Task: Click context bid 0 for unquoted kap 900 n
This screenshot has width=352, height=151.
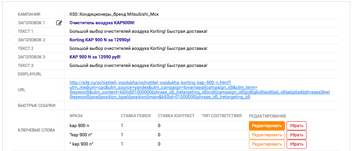Action: pyautogui.click(x=159, y=126)
